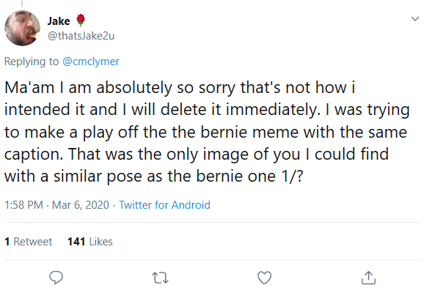Expand the tweet options chevron

click(x=414, y=18)
